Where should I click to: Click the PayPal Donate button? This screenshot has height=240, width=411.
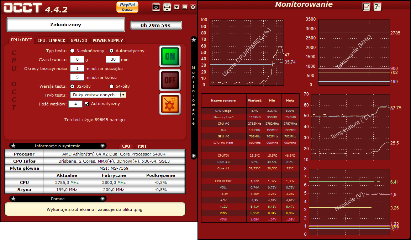(127, 7)
